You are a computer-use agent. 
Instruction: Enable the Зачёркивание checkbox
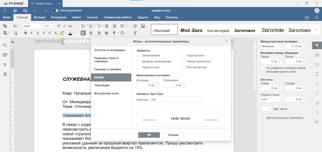tap(138, 55)
